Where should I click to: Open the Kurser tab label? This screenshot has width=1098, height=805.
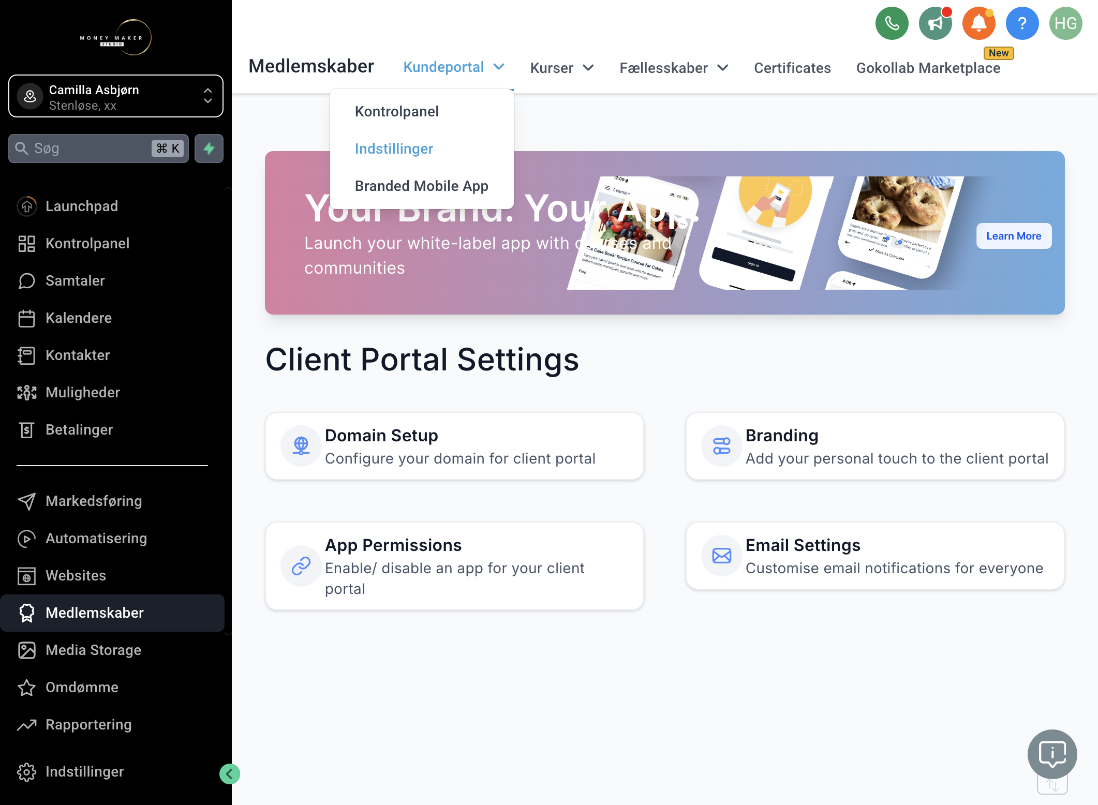tap(552, 68)
